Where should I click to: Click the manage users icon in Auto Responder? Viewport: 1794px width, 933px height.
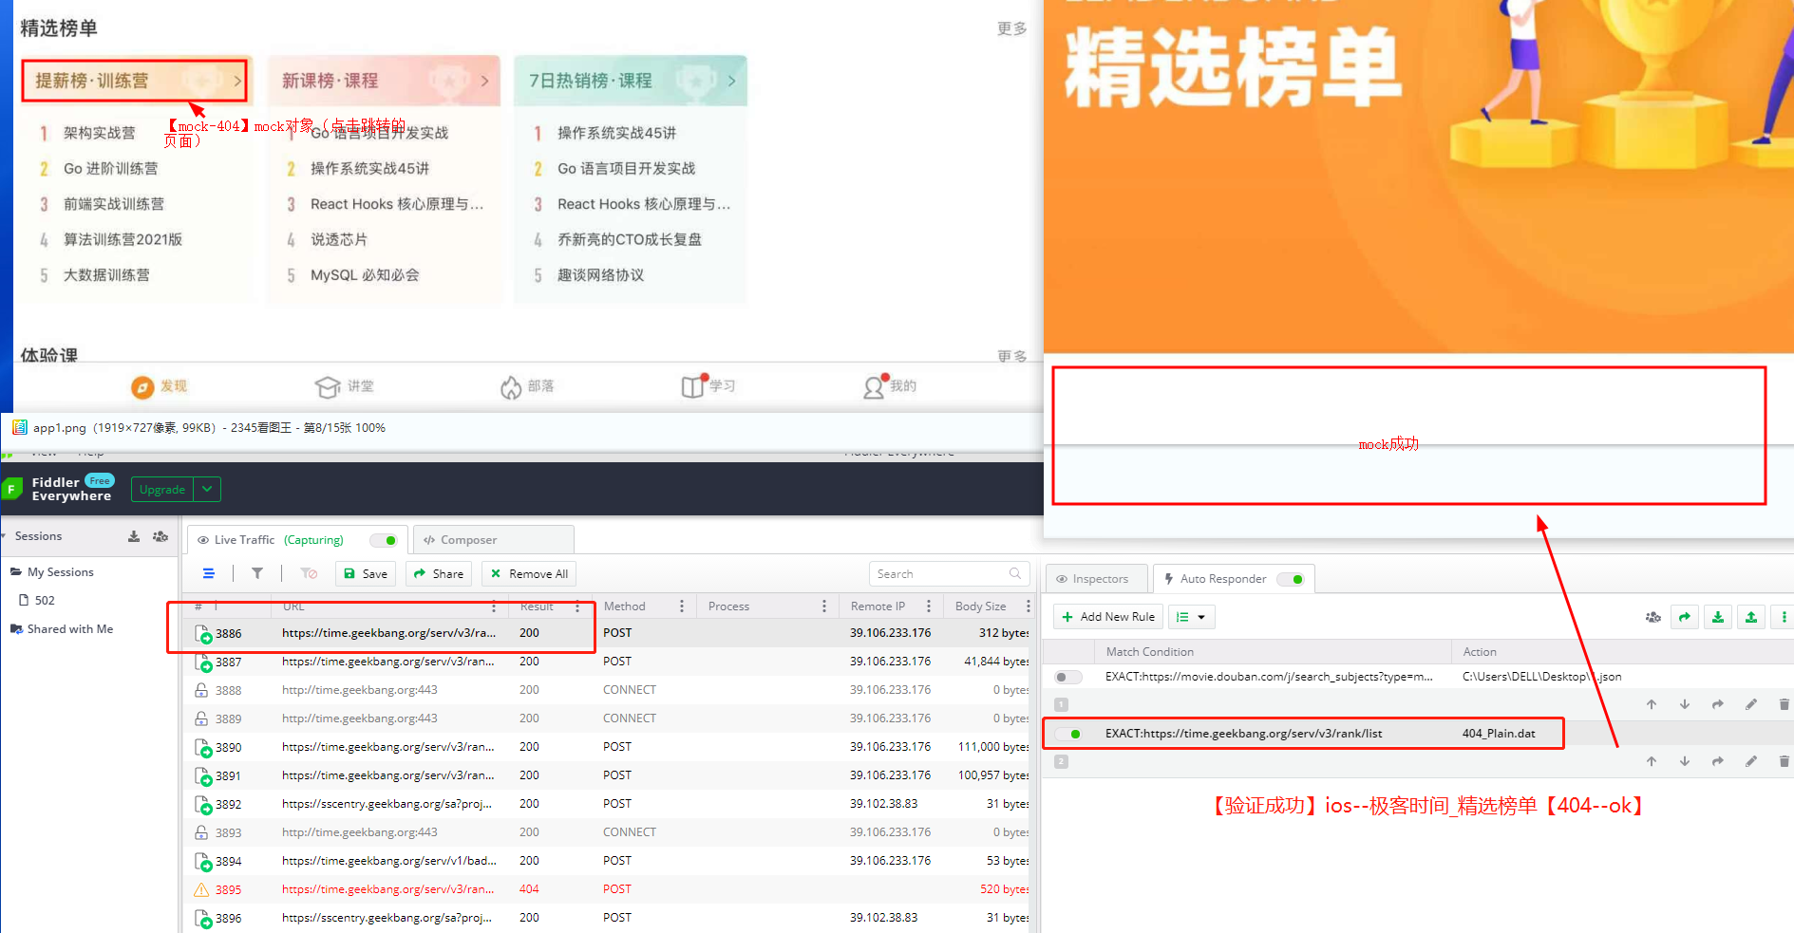pos(1653,617)
